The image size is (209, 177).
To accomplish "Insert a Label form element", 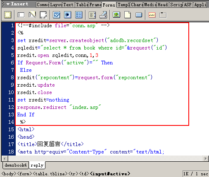I will pos(152,15).
